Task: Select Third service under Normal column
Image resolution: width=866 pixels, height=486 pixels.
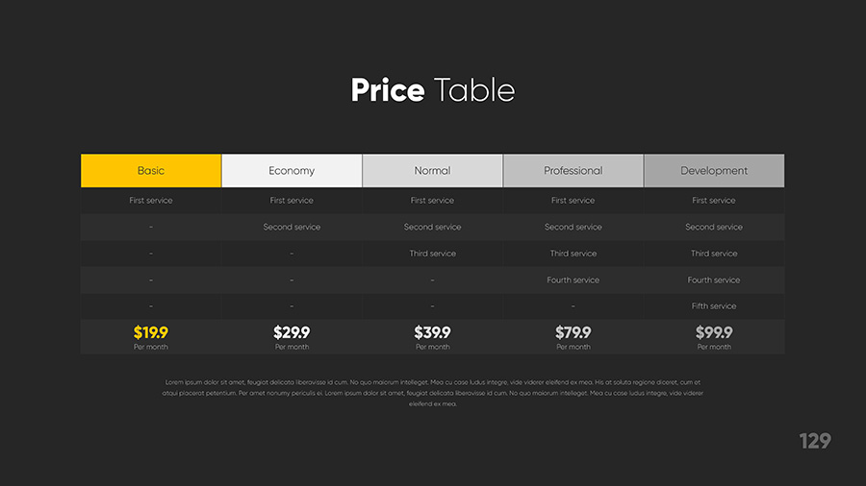Action: pyautogui.click(x=432, y=254)
